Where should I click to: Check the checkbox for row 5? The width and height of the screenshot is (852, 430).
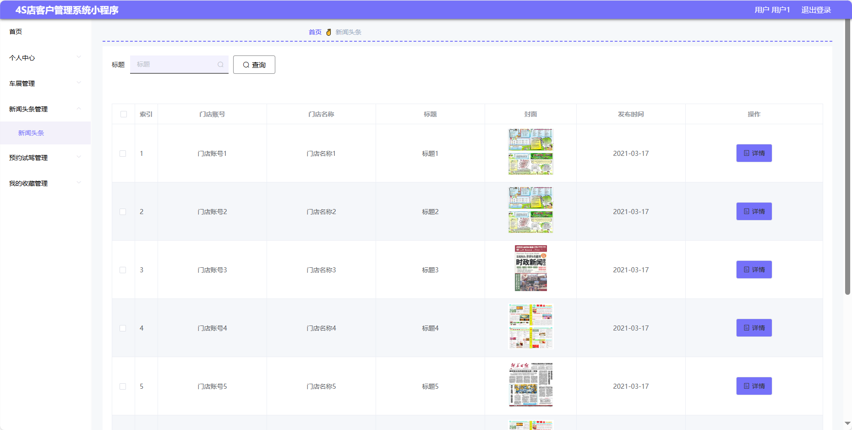coord(123,386)
